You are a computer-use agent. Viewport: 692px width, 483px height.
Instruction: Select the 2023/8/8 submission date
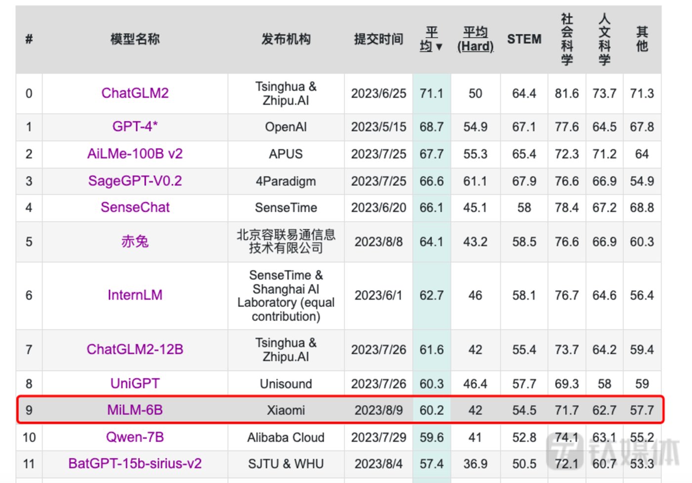coord(379,242)
